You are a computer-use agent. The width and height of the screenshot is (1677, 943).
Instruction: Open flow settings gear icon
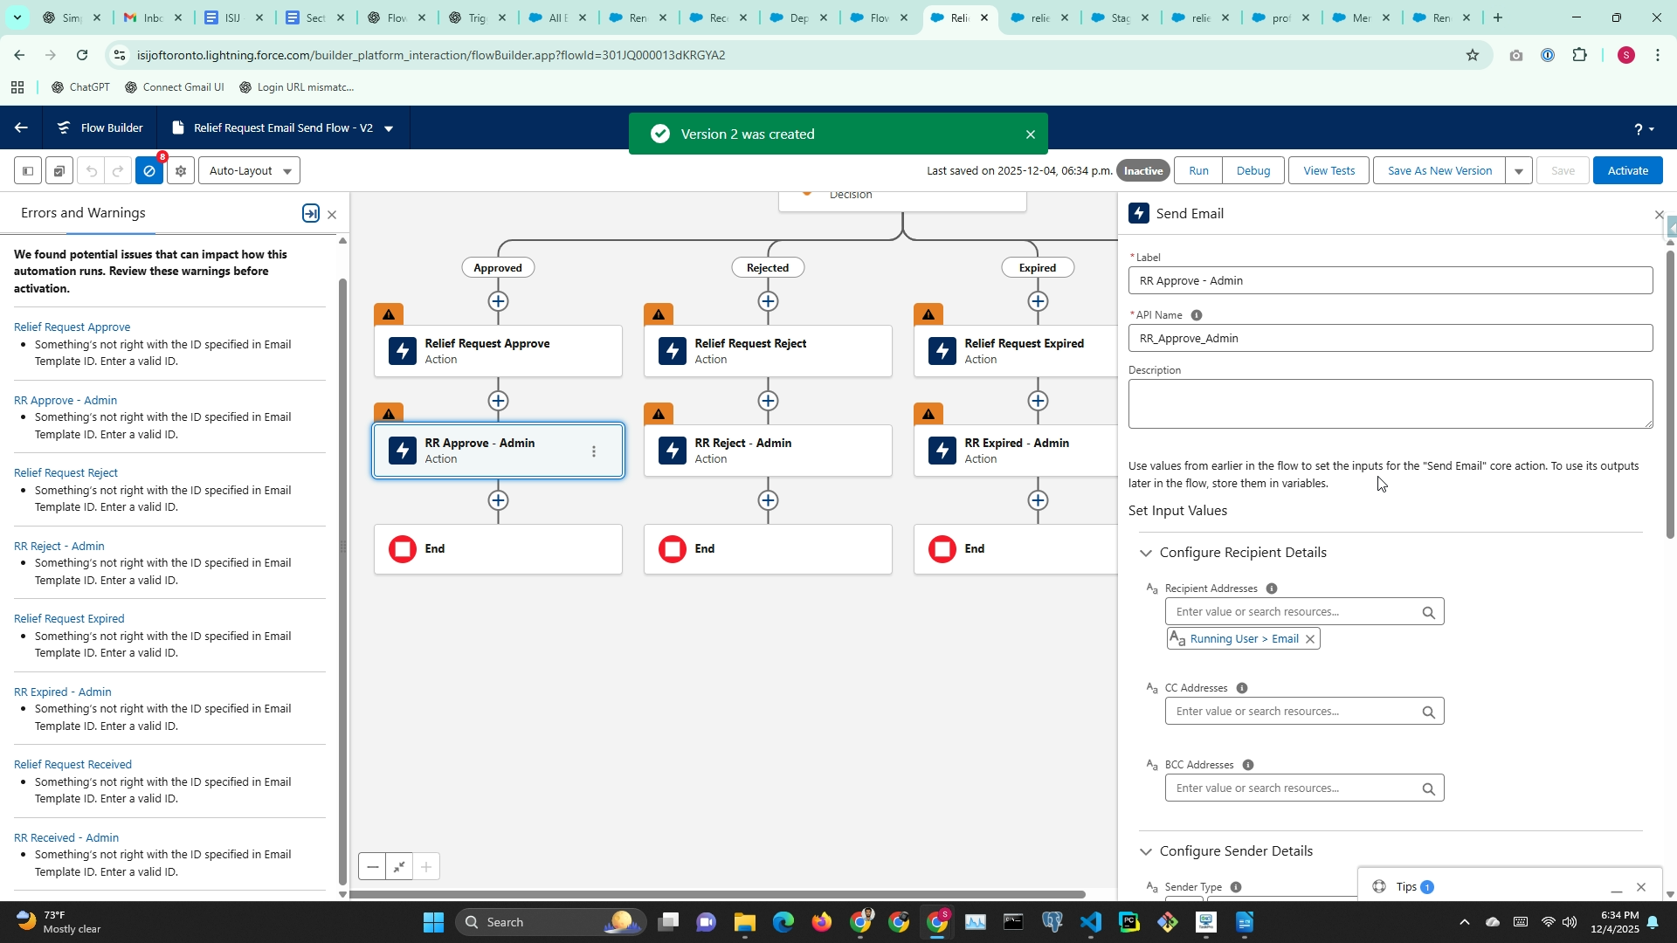pos(181,171)
